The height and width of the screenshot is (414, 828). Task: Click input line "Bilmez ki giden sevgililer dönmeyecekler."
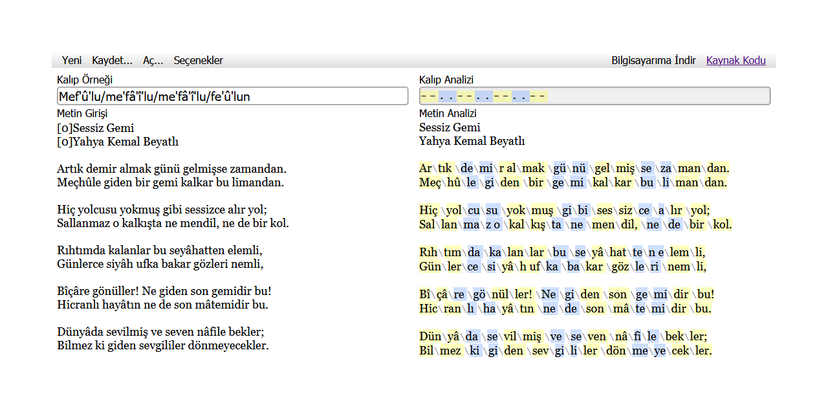[162, 345]
